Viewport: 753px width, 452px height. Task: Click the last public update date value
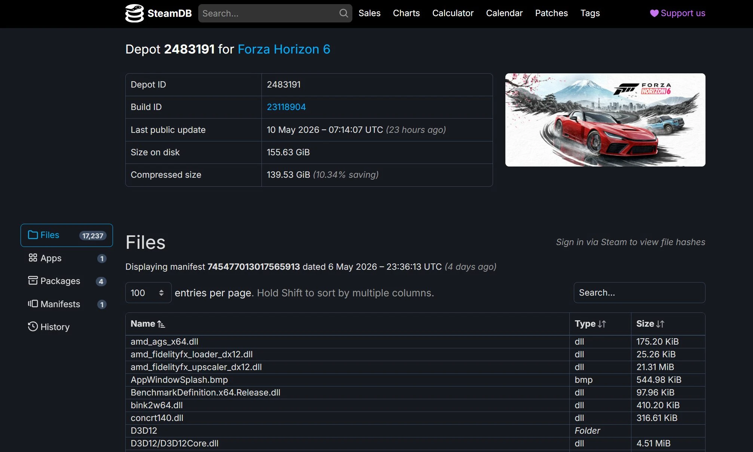pyautogui.click(x=325, y=130)
